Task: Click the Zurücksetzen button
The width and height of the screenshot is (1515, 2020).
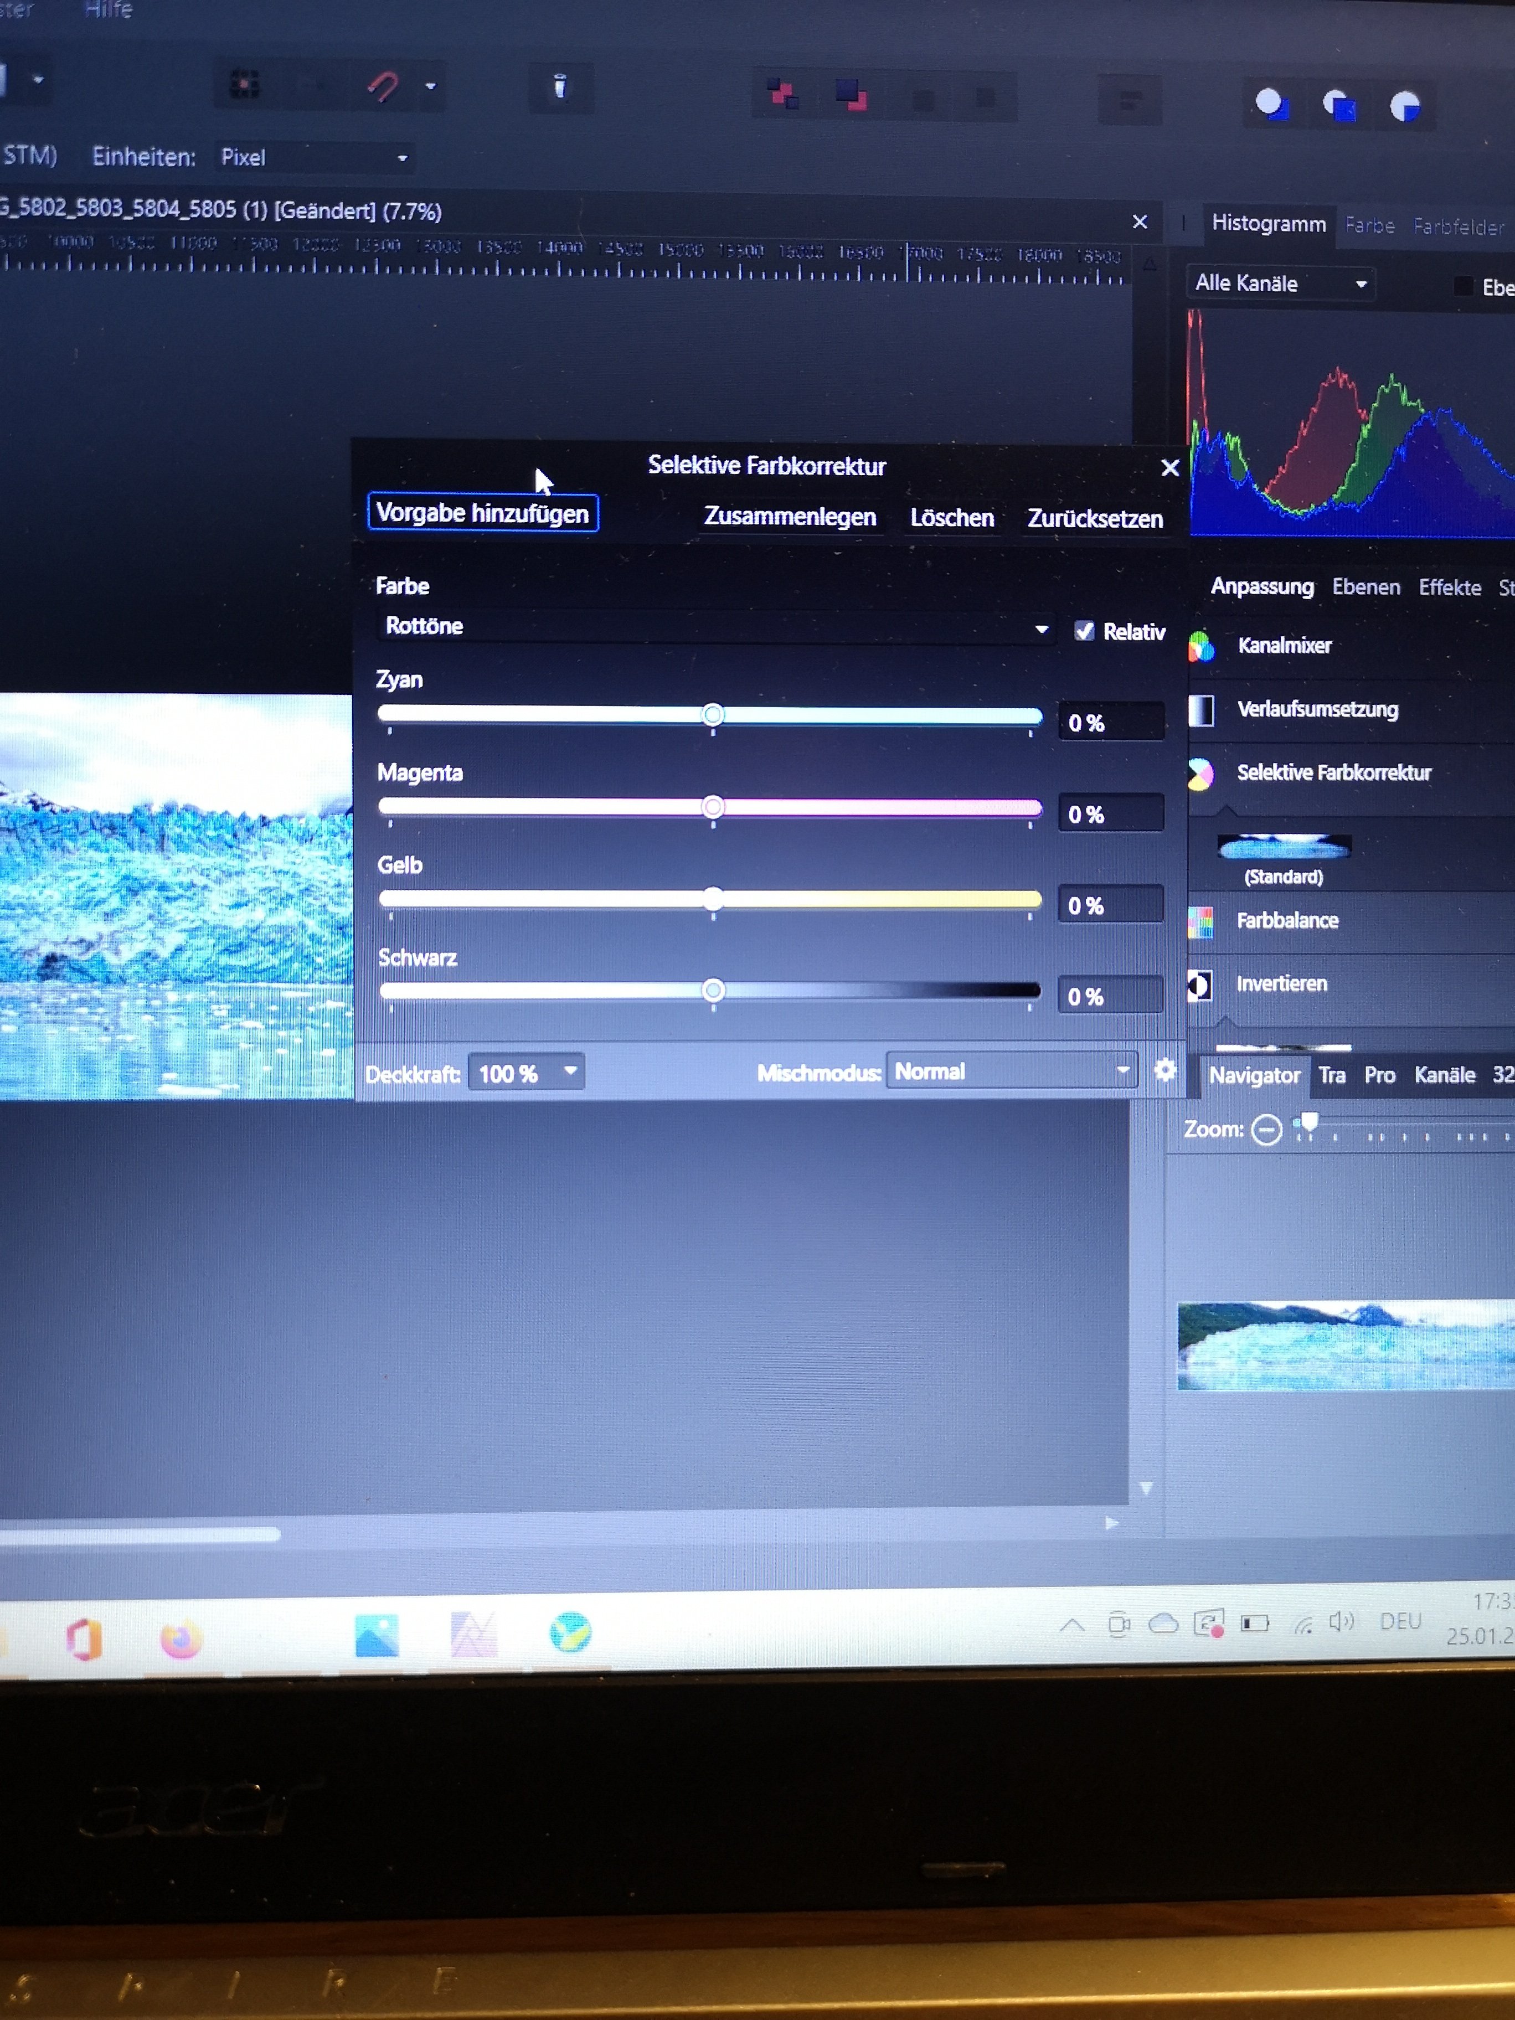Action: click(x=1095, y=519)
